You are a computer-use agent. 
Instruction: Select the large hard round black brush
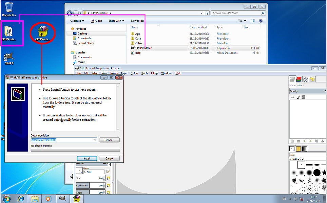point(317,173)
